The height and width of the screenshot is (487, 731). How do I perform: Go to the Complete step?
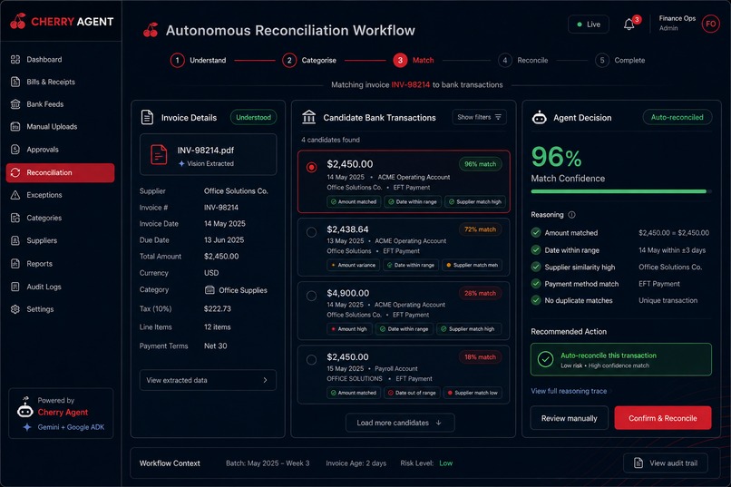(x=620, y=60)
